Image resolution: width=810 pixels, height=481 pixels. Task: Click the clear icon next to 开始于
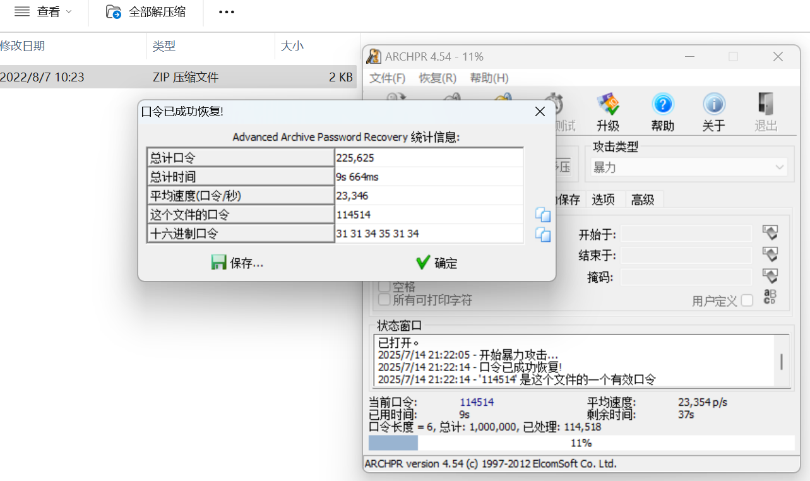[770, 233]
